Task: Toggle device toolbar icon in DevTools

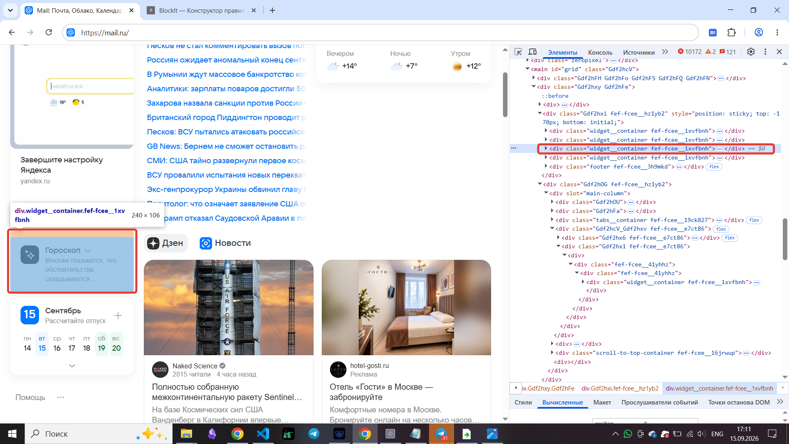Action: pos(533,52)
